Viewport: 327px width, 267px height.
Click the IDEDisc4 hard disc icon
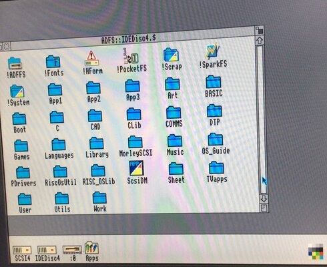[47, 250]
